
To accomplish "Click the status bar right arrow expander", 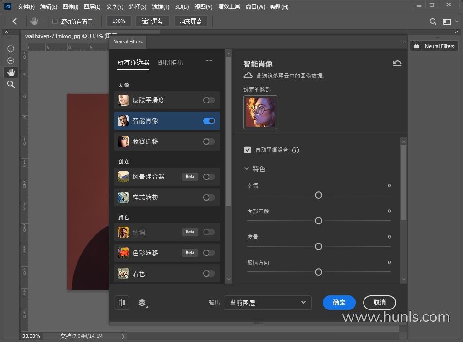I will point(123,336).
